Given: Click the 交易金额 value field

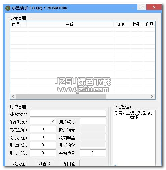Looking at the screenshot, I should click(x=43, y=129).
